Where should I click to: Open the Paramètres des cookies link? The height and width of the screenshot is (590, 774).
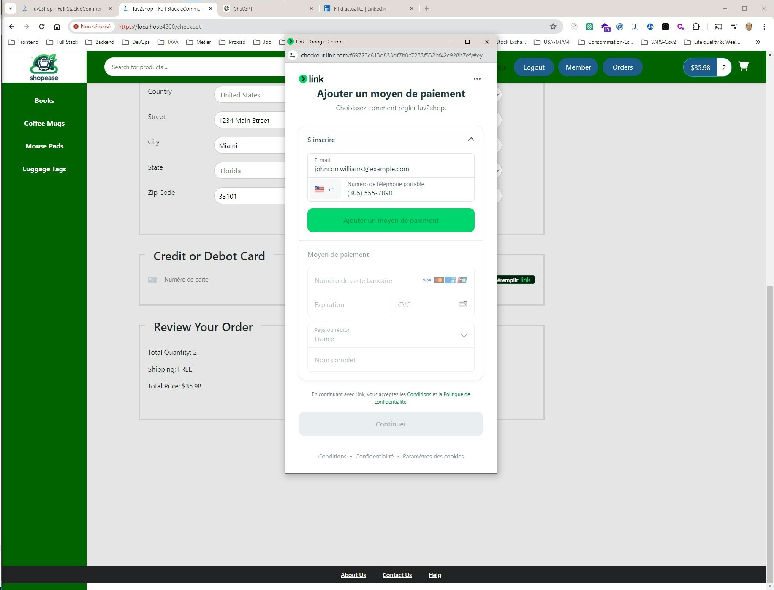tap(433, 456)
